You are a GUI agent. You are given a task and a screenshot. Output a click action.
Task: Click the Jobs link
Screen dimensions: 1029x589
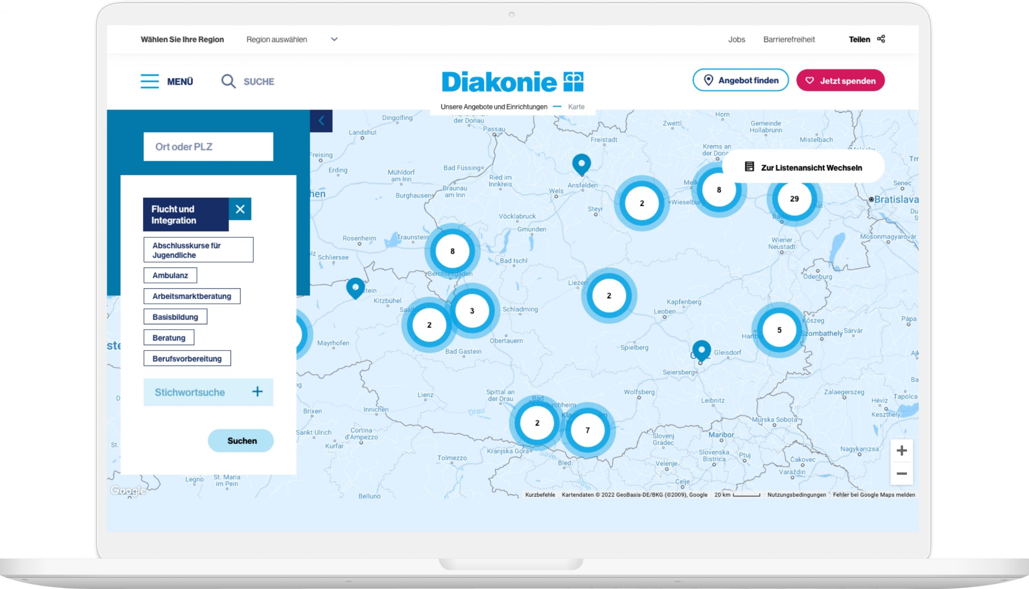coord(736,39)
